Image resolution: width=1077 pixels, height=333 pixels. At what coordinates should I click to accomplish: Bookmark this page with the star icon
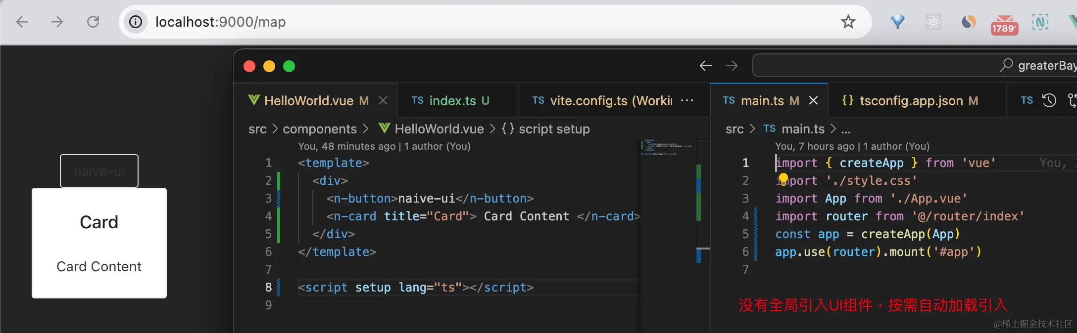(x=848, y=22)
